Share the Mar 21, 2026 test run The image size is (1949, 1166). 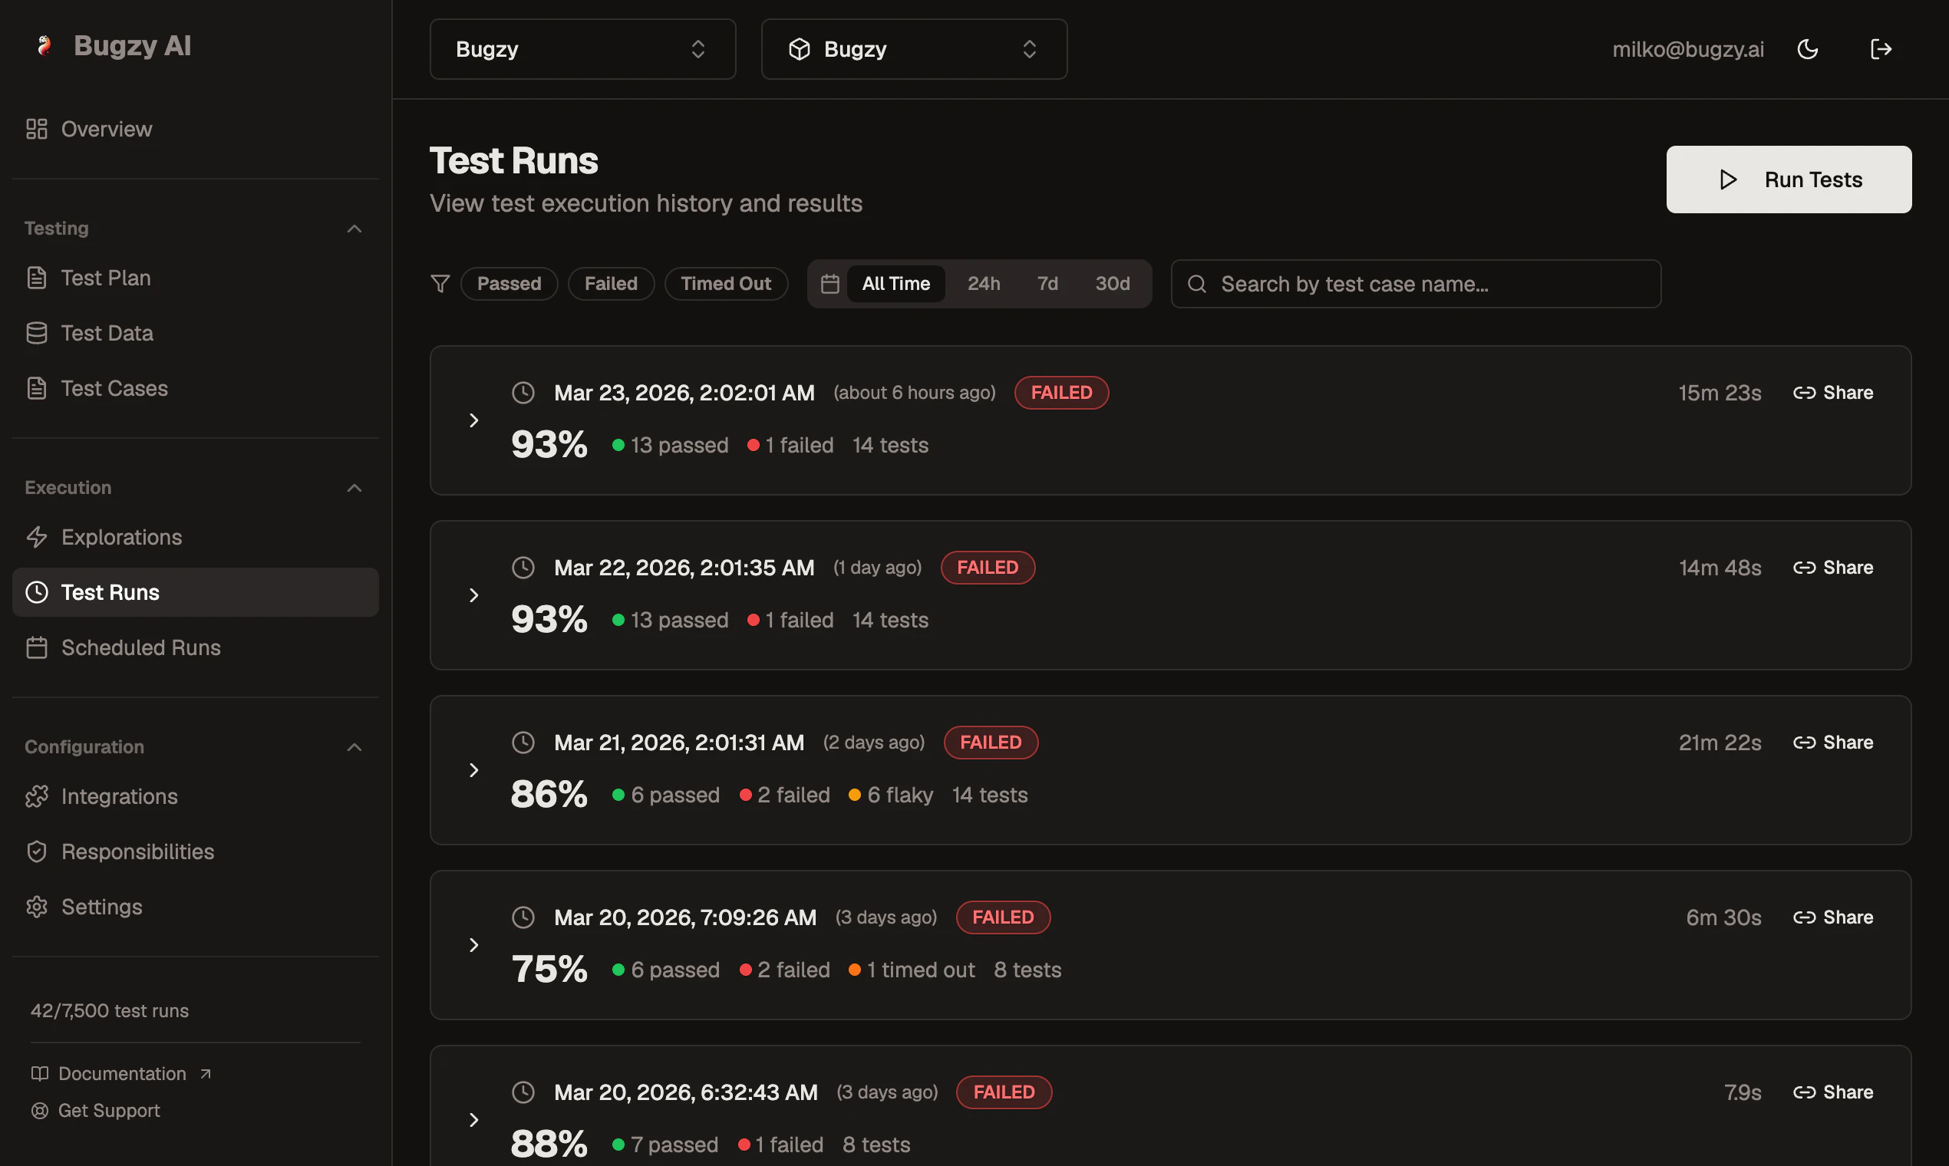pos(1832,743)
